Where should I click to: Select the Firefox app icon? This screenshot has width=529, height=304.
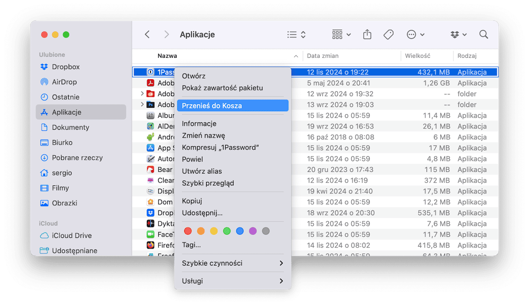coord(151,245)
